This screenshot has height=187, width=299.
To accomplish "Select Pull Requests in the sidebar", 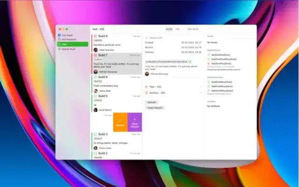I will (73, 39).
